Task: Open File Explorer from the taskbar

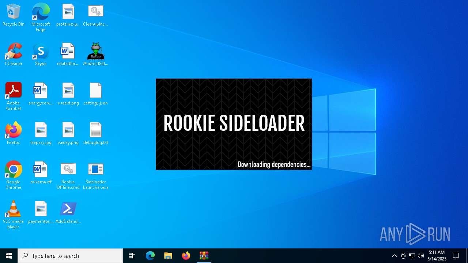Action: 168,256
